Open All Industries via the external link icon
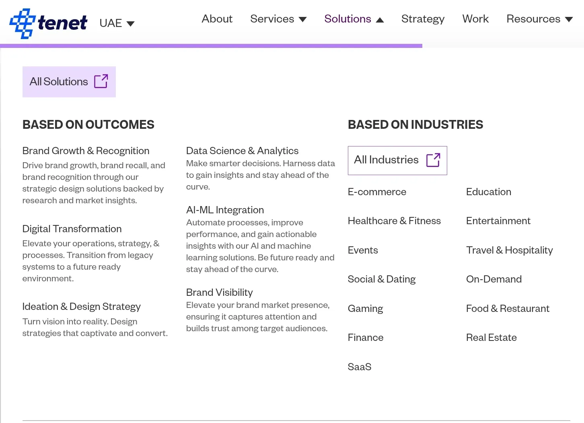The image size is (584, 423). tap(433, 160)
